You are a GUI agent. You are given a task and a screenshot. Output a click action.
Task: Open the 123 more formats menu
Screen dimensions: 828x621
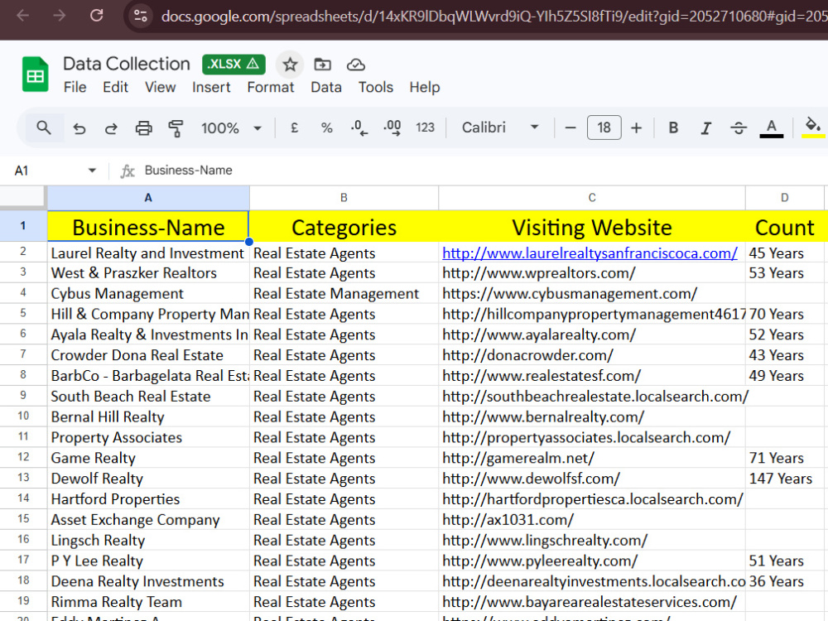425,128
